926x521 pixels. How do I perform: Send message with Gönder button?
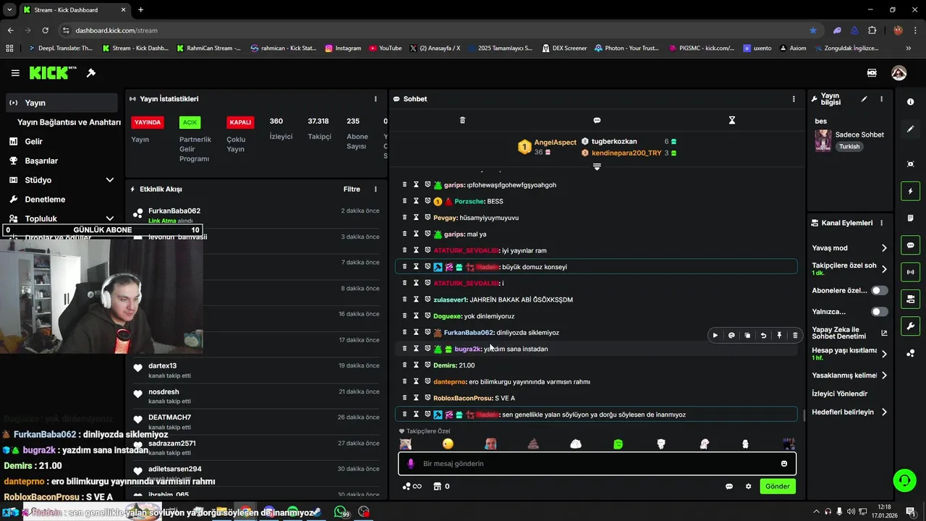[778, 486]
